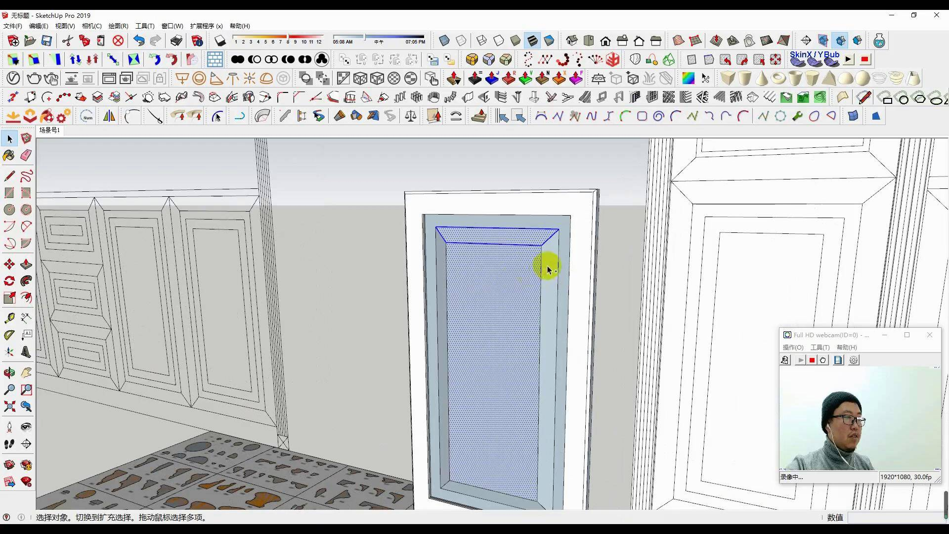Open the 相机(C) camera menu
This screenshot has width=949, height=534.
(91, 26)
